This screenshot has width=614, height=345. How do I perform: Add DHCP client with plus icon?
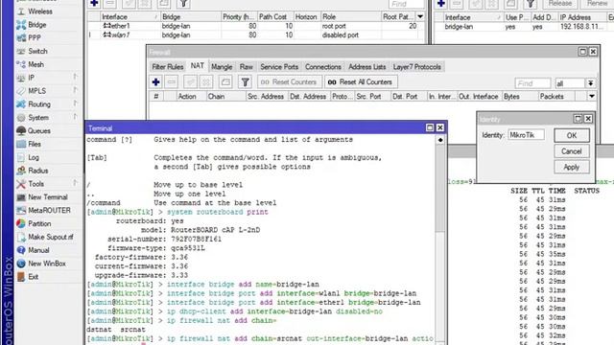pyautogui.click(x=441, y=4)
